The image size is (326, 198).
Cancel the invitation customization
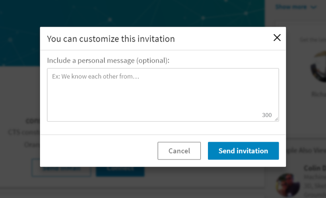(x=179, y=151)
